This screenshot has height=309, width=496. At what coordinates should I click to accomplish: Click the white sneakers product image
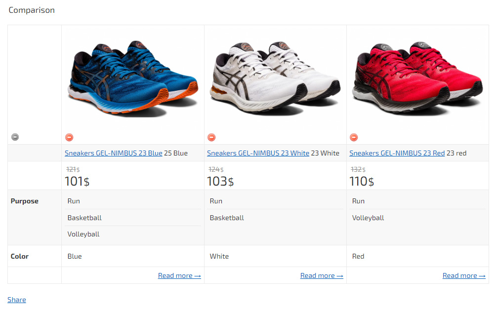275,78
